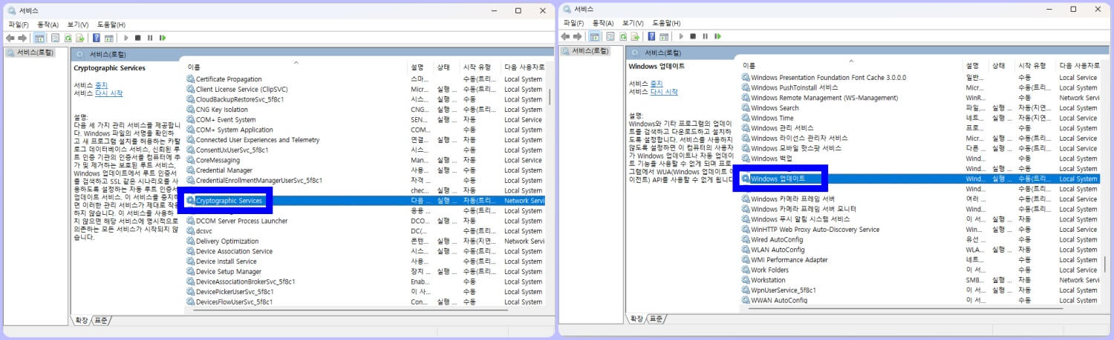The height and width of the screenshot is (340, 1114).
Task: Select Windows Time service row
Action: [x=920, y=118]
